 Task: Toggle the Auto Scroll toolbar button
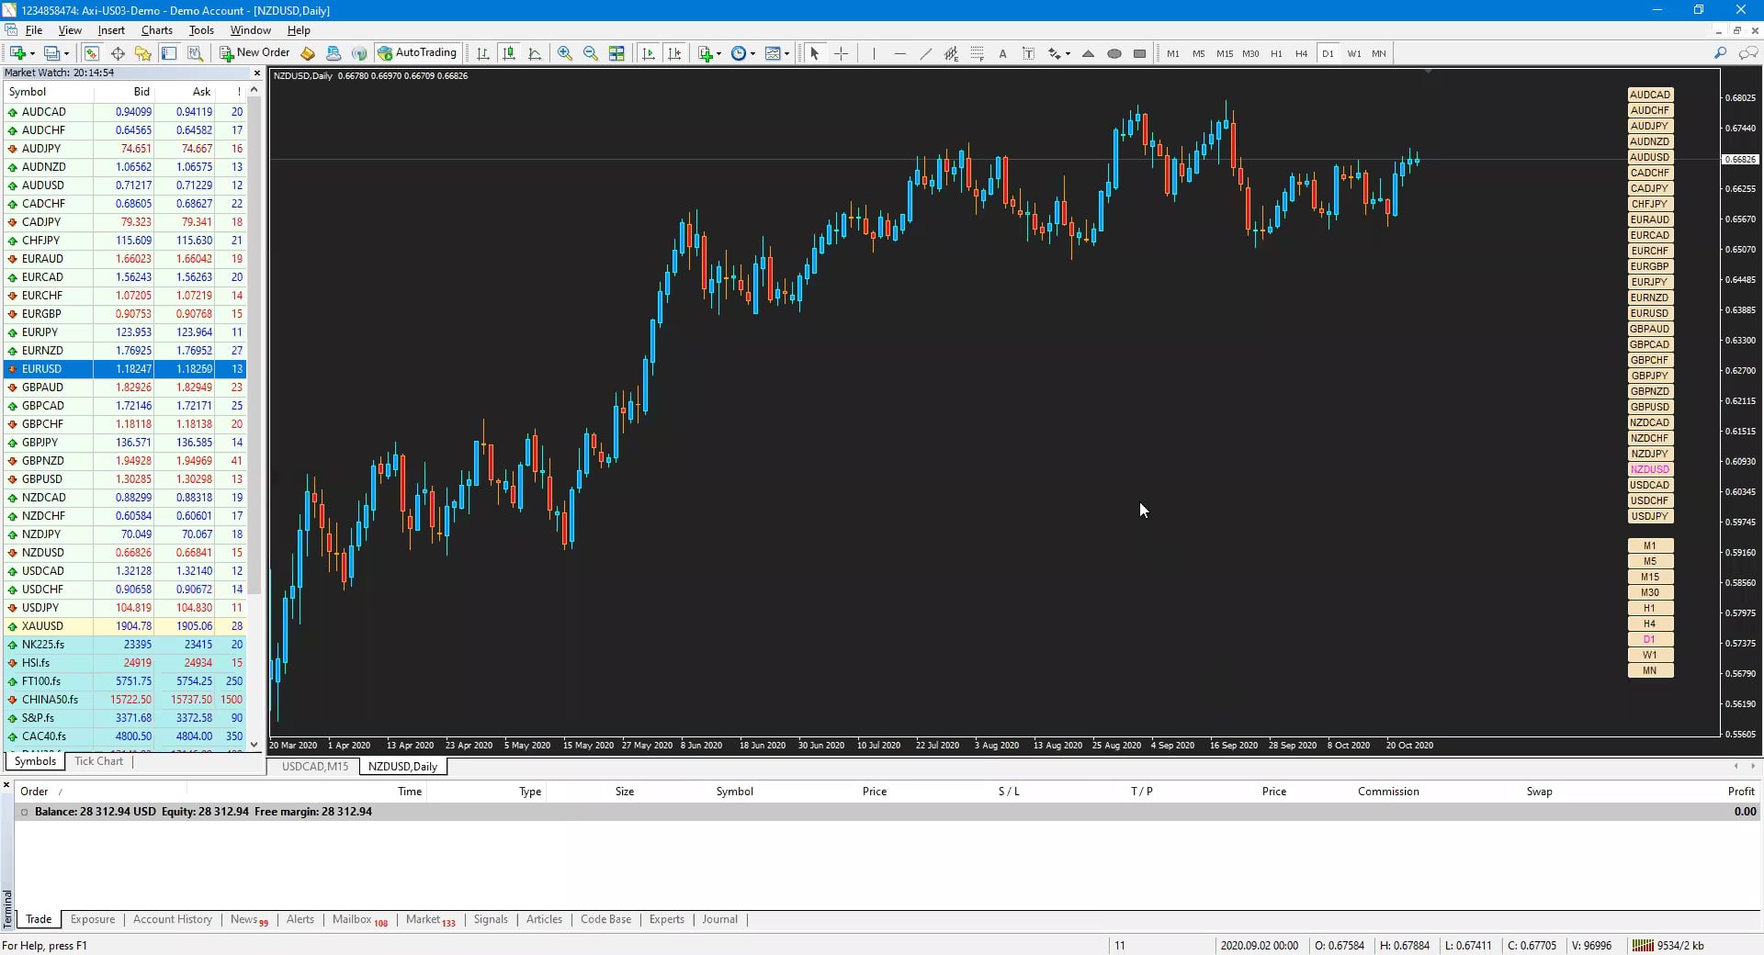point(649,53)
